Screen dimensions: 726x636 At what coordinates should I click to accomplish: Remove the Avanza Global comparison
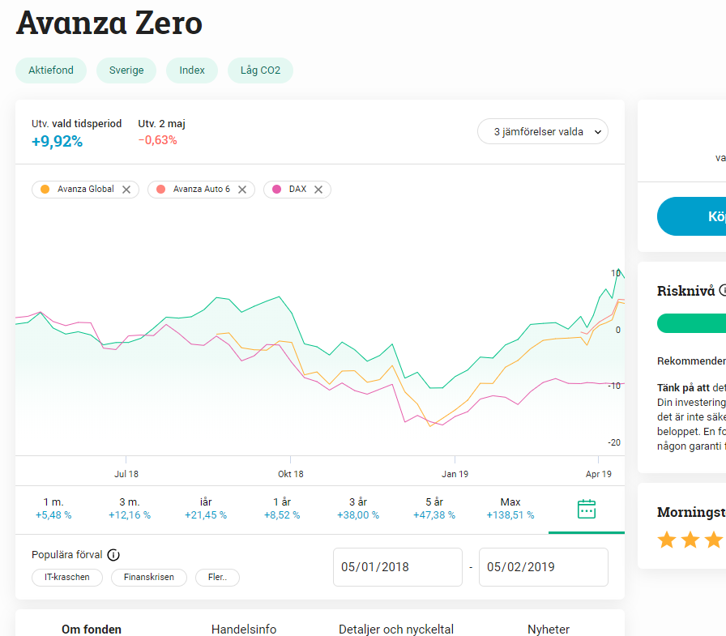coord(126,190)
